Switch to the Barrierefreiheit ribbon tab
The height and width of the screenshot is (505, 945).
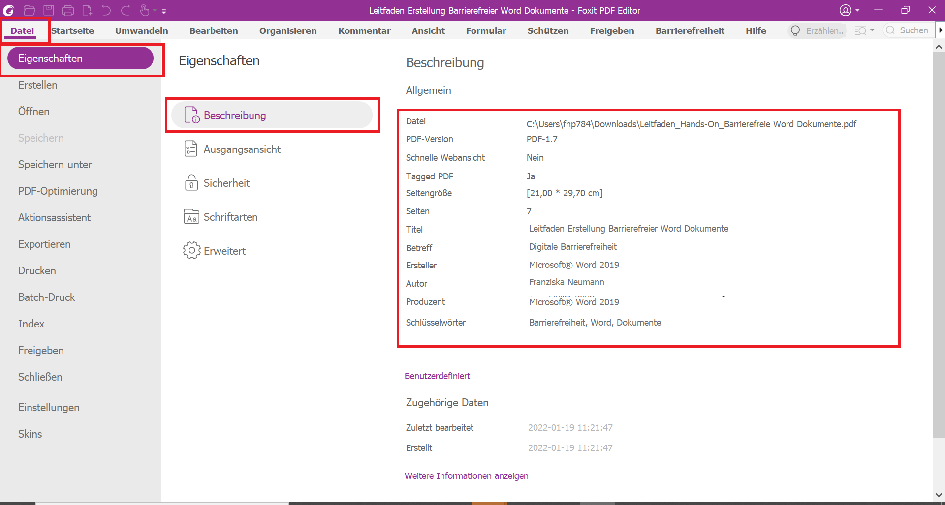click(690, 30)
